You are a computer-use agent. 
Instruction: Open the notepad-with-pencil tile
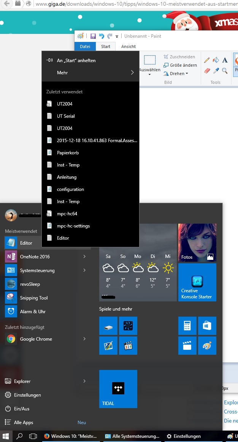click(x=108, y=345)
